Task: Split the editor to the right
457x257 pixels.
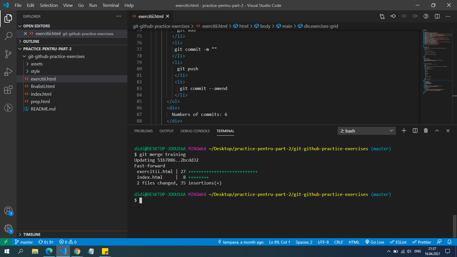Action: pos(437,16)
